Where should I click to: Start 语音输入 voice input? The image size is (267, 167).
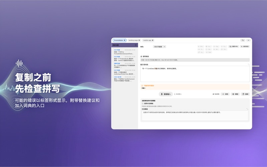[166, 94]
